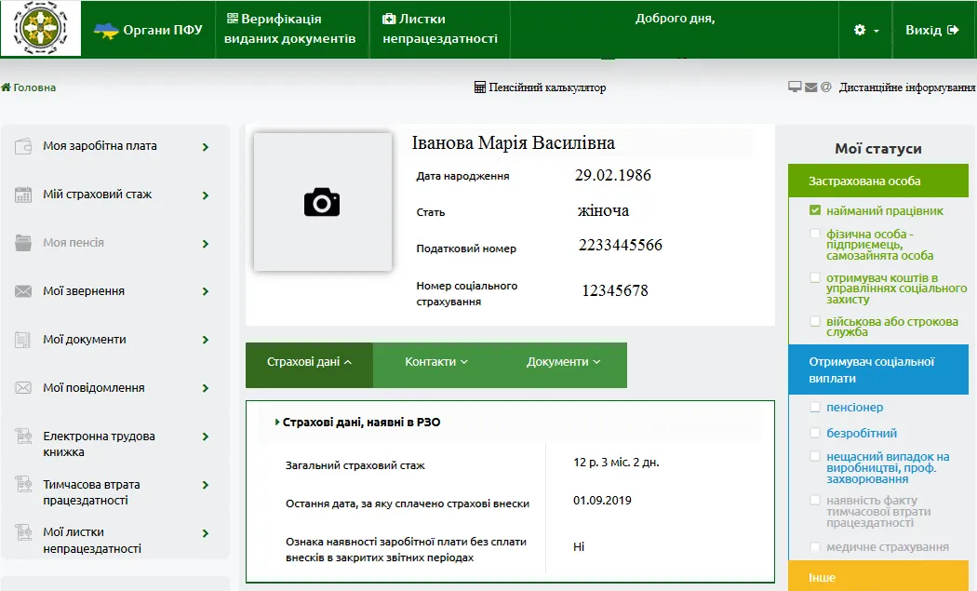Click the profile photo placeholder
Viewport: 977px width, 591px height.
pos(323,201)
